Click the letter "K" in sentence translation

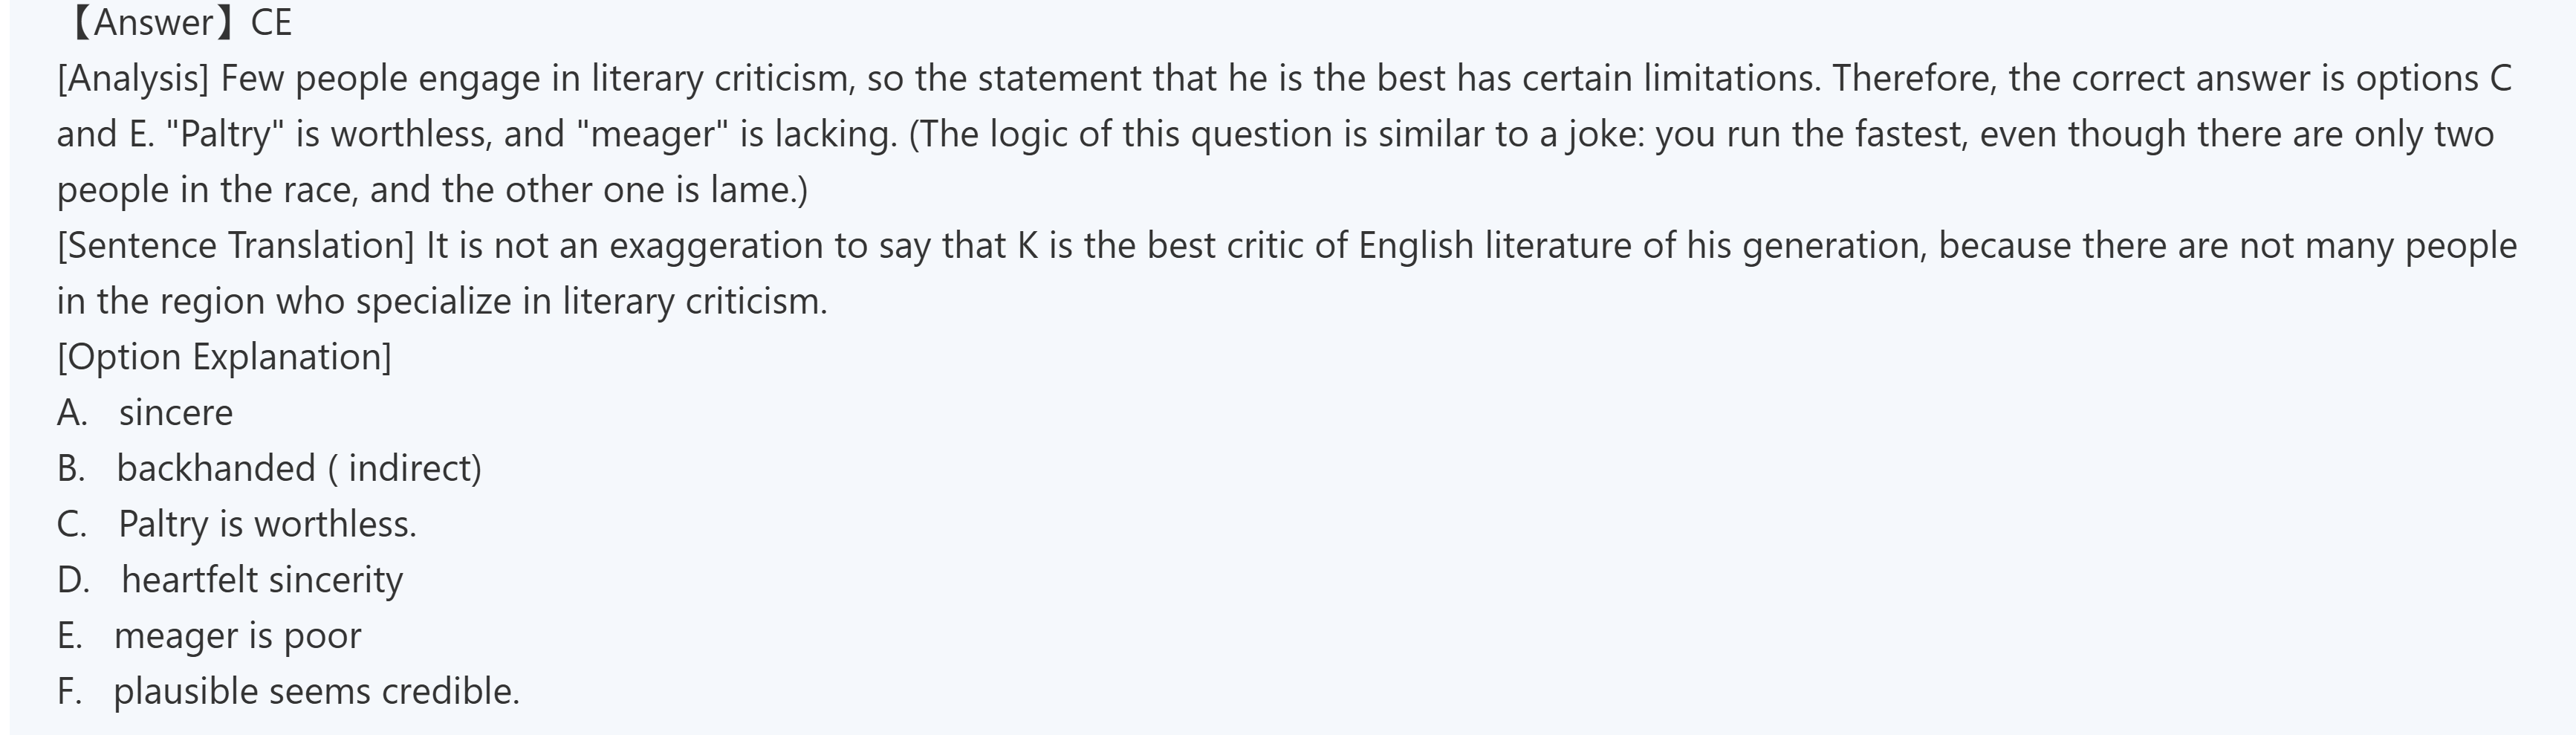1028,246
